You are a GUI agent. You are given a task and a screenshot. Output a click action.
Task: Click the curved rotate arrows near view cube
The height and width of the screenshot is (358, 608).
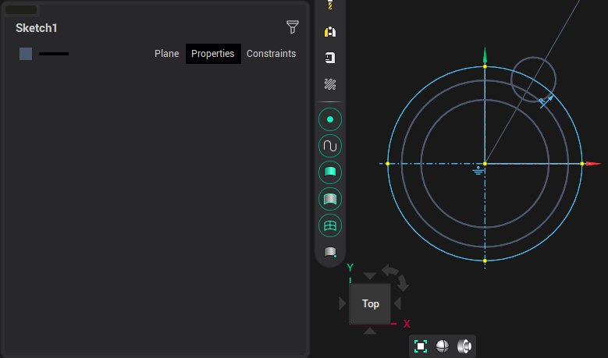(x=396, y=275)
